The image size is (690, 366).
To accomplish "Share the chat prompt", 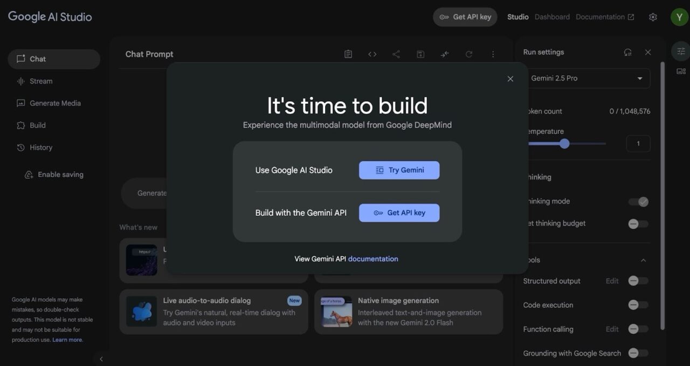I will [x=396, y=54].
